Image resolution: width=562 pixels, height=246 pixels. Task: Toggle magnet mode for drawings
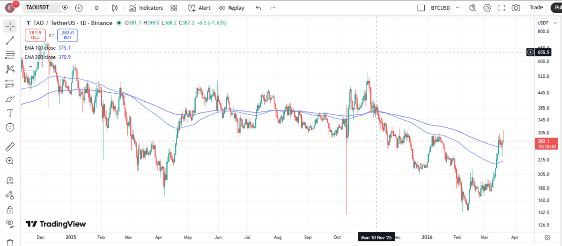tap(10, 180)
